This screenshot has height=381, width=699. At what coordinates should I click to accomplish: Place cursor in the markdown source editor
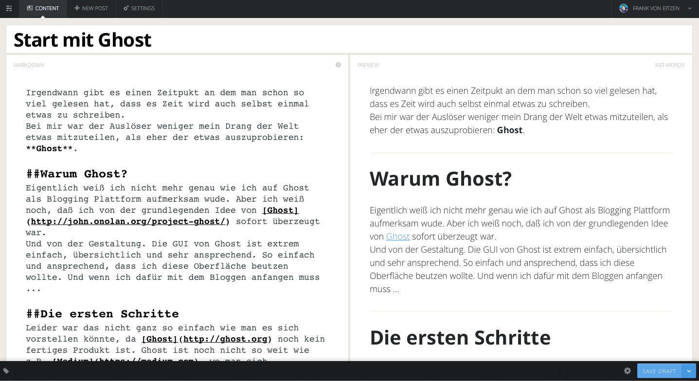click(x=170, y=194)
